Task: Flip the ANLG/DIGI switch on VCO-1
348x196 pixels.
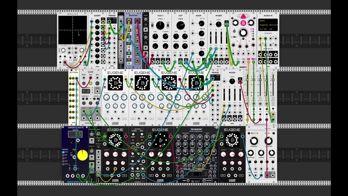Action: [153, 24]
